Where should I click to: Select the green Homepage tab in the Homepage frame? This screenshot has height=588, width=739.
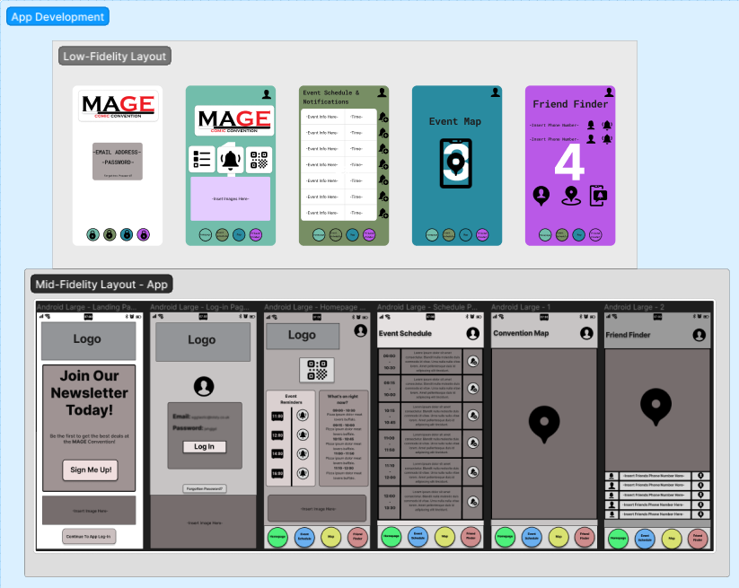pyautogui.click(x=278, y=537)
